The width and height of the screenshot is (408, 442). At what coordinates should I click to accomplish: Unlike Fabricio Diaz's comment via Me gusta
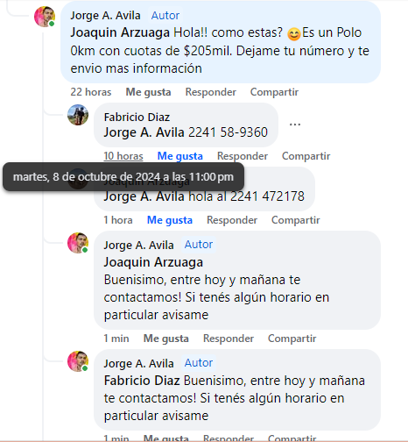180,156
